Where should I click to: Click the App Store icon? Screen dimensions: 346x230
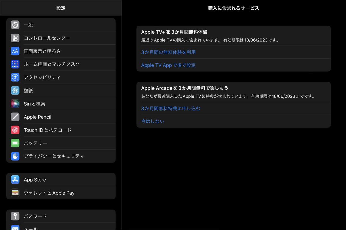(x=15, y=180)
